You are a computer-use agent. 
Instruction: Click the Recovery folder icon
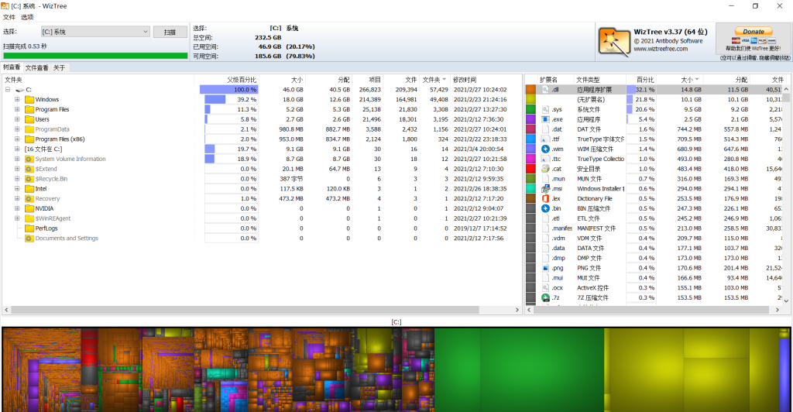point(29,199)
